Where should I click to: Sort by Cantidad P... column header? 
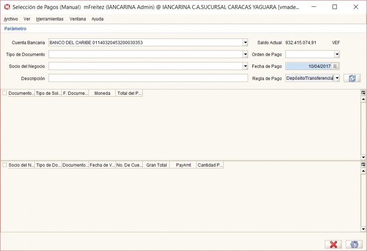[x=210, y=165]
